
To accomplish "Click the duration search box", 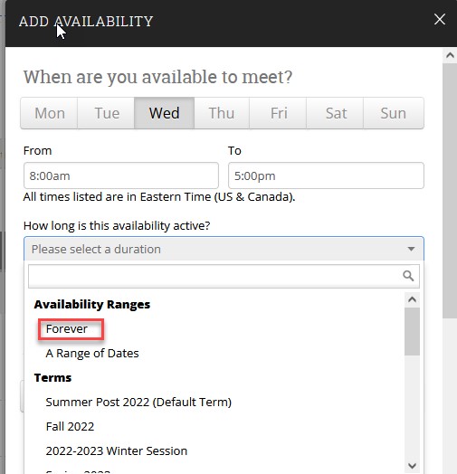I will point(224,276).
